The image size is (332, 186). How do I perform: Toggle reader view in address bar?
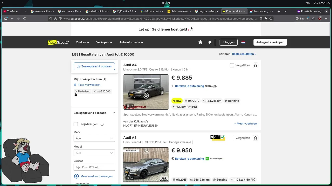tap(261, 19)
